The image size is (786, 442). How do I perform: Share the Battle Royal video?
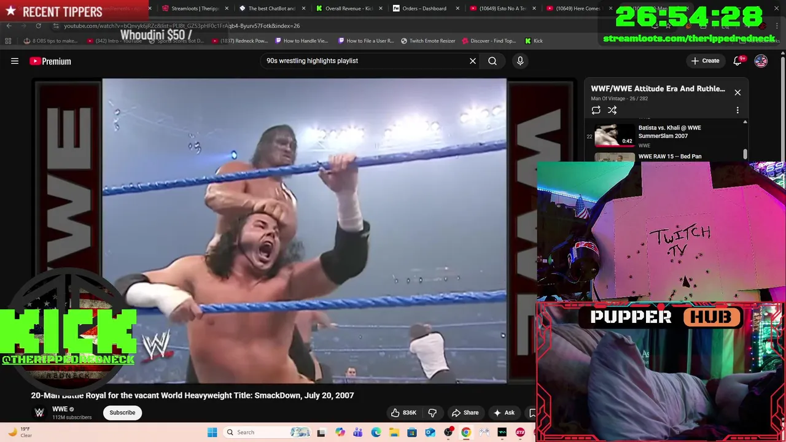[465, 413]
